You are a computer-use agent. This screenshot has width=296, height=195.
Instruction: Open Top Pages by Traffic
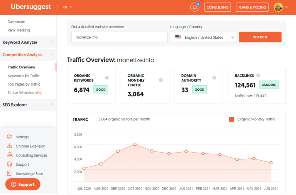click(24, 84)
